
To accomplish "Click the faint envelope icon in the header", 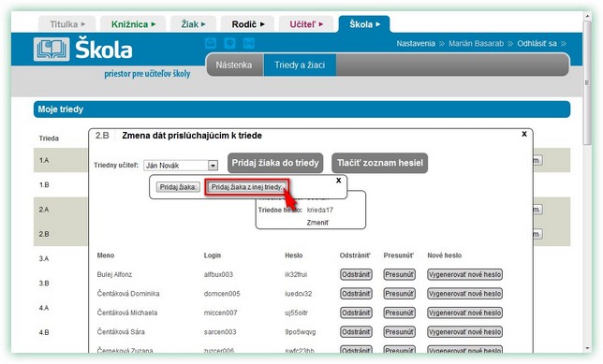I will tap(211, 43).
